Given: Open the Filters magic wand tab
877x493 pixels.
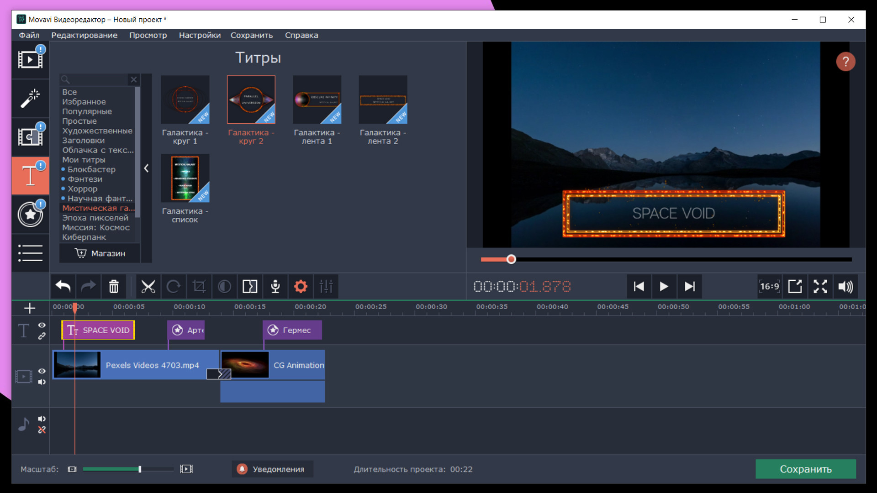Looking at the screenshot, I should tap(30, 98).
